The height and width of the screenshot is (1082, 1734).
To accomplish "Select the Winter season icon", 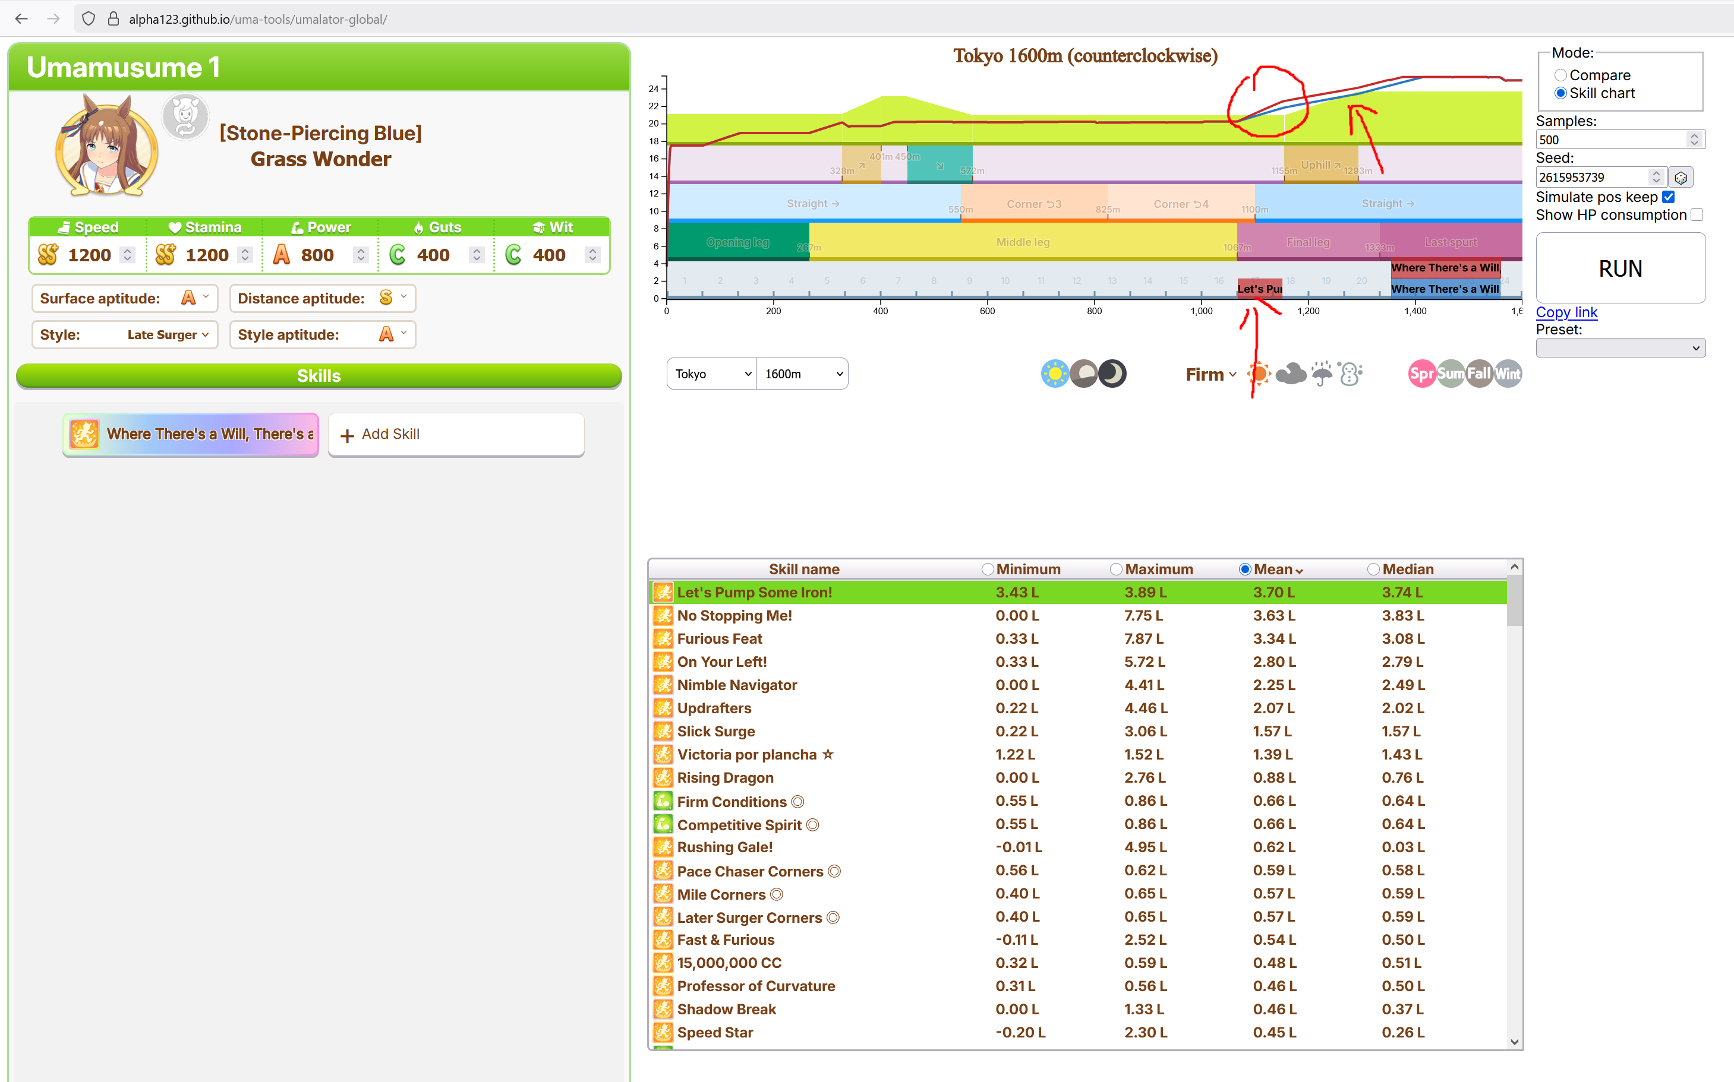I will click(1508, 374).
